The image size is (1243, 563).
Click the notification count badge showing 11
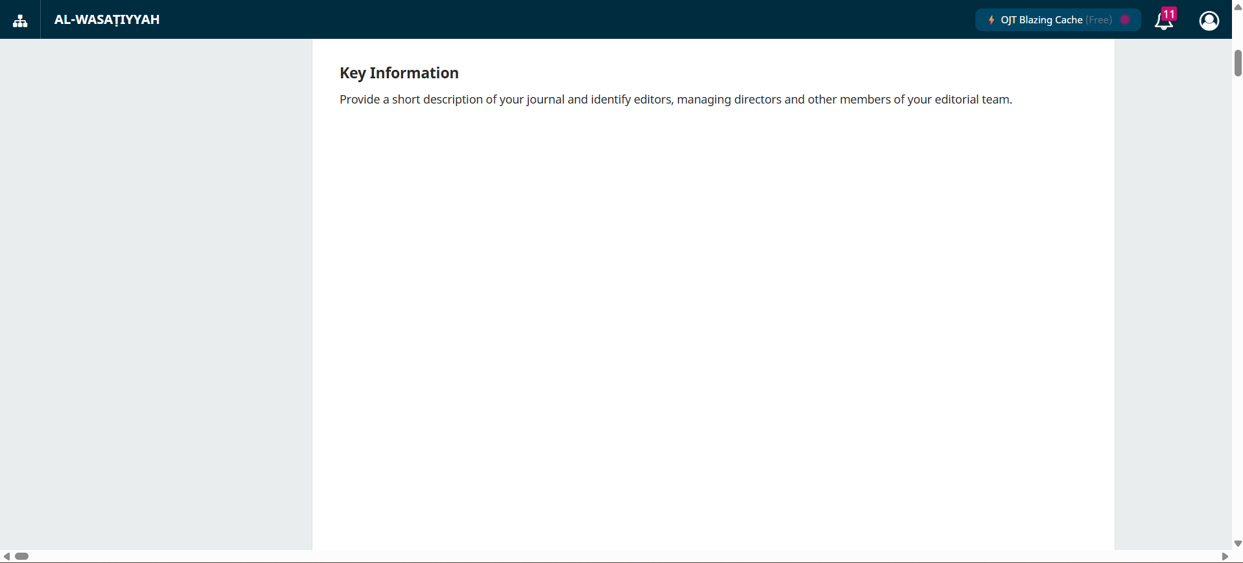coord(1169,14)
